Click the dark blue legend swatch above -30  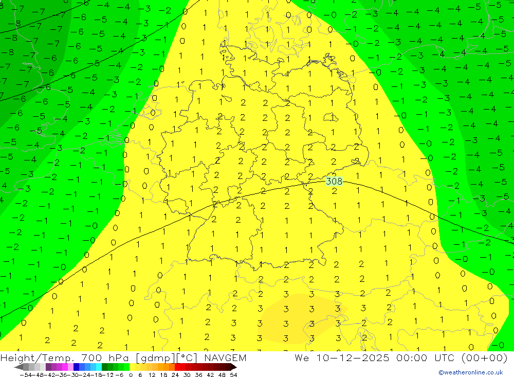[x=76, y=367]
